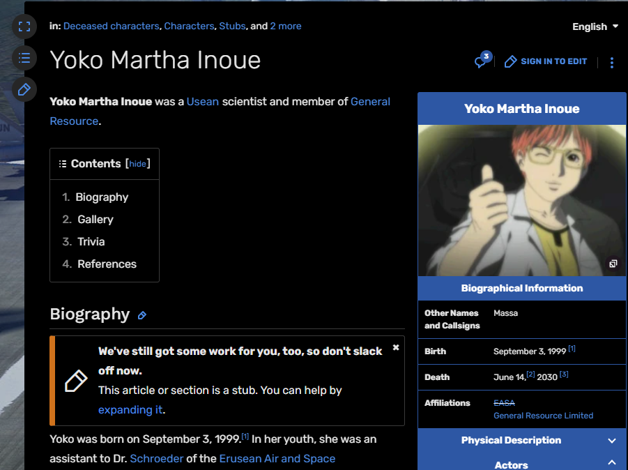Open the three-dot more actions menu

611,63
